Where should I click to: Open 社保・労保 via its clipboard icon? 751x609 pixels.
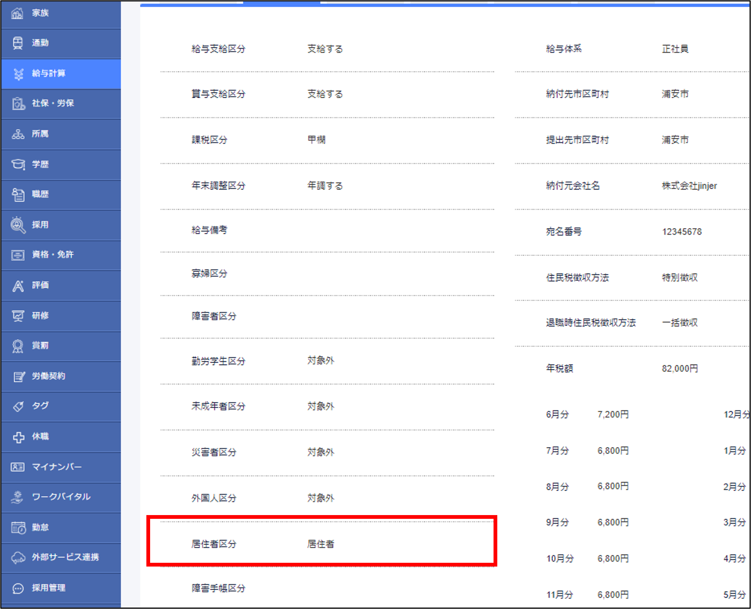tap(18, 103)
